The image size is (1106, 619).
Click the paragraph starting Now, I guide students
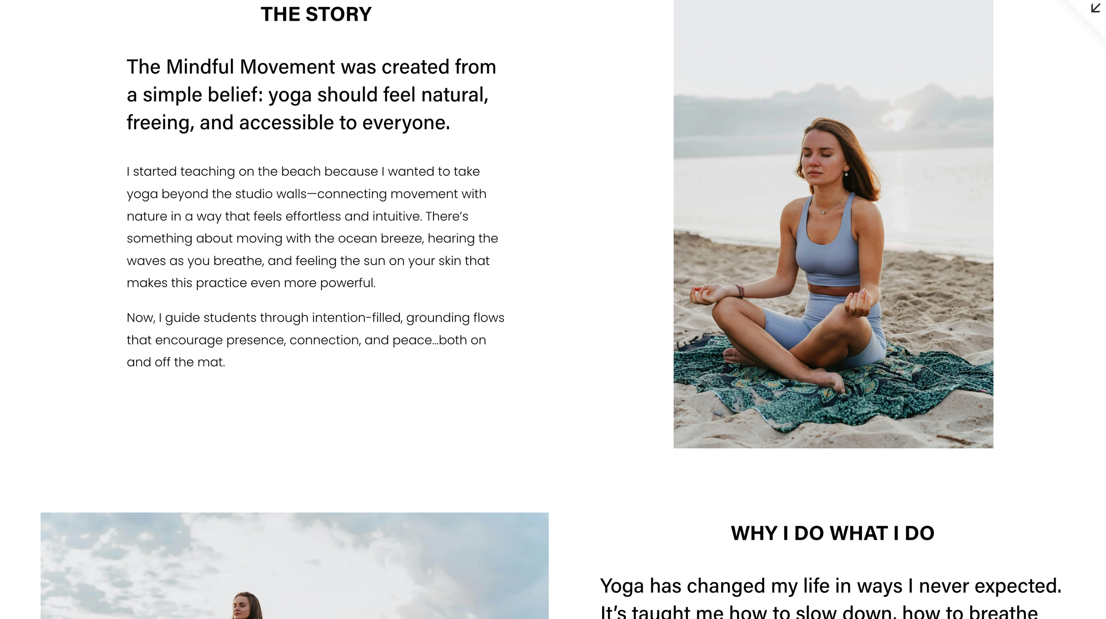pos(315,340)
